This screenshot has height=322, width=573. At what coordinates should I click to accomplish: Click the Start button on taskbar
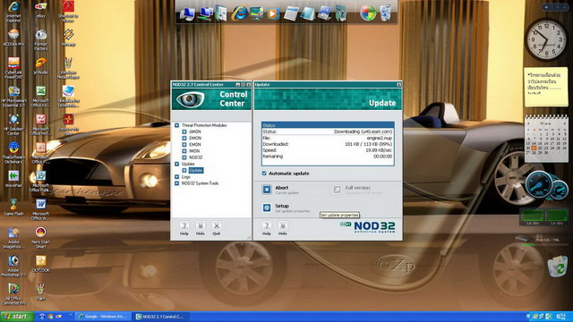pyautogui.click(x=17, y=317)
